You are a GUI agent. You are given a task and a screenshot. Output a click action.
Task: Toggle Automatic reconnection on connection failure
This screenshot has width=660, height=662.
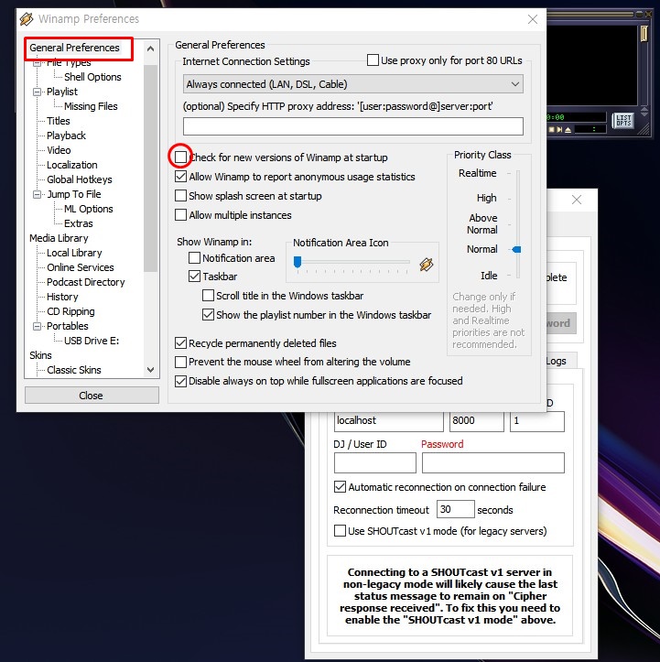tap(340, 487)
